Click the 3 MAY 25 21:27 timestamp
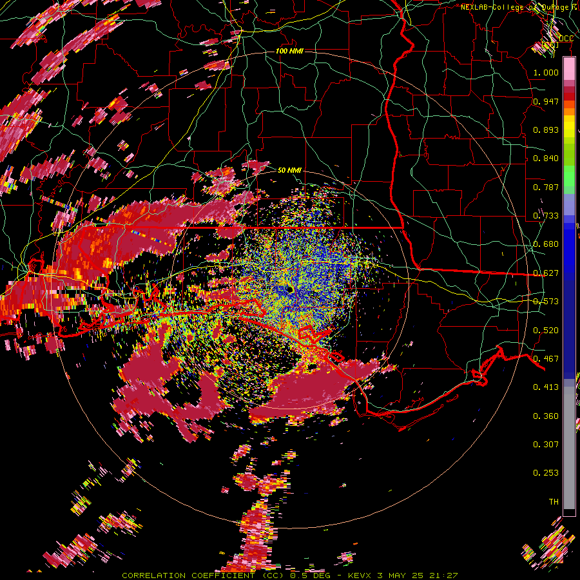Screen dimensions: 580x580 418,575
